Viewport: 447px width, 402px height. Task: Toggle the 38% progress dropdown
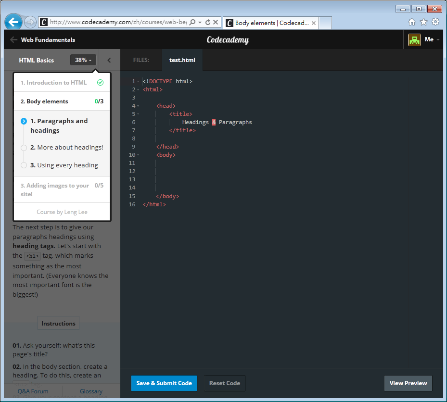[83, 60]
